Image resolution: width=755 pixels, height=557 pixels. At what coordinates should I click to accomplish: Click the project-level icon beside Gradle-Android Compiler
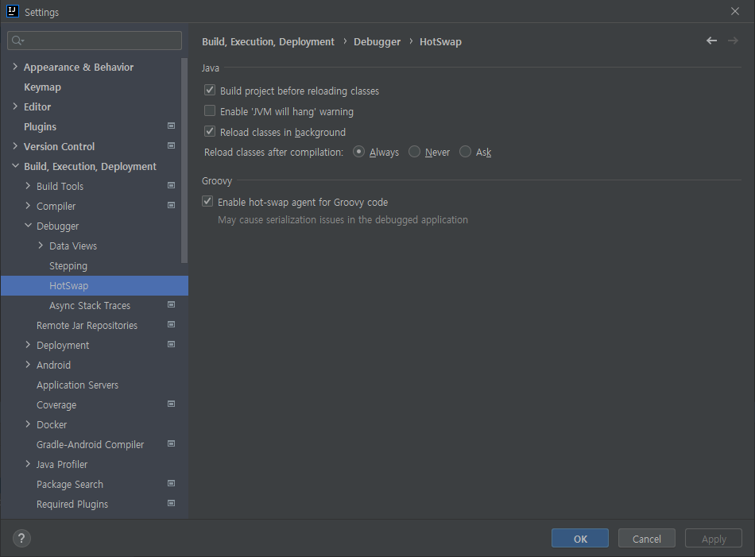click(171, 443)
